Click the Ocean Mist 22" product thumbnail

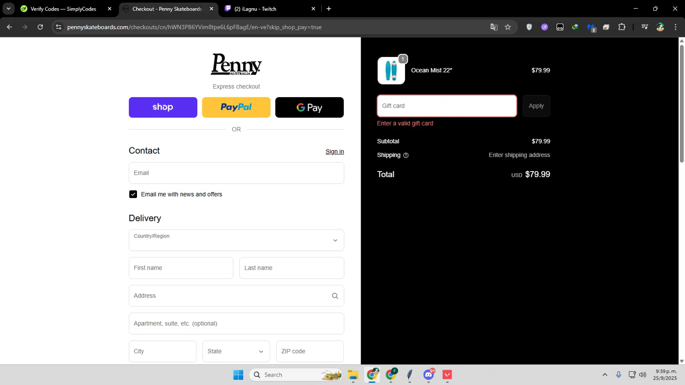[x=391, y=71]
